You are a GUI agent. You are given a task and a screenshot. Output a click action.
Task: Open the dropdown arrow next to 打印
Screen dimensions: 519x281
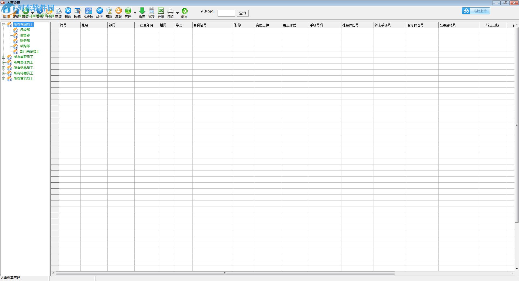click(x=177, y=13)
